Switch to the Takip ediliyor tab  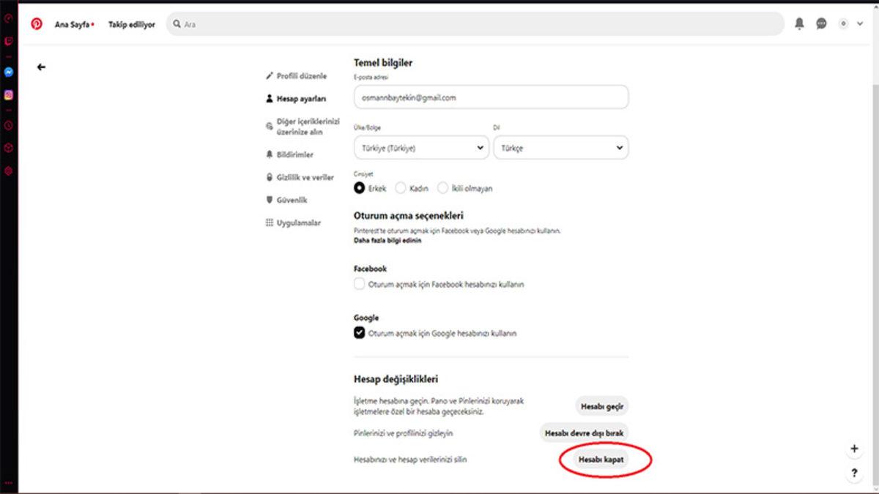pyautogui.click(x=130, y=24)
